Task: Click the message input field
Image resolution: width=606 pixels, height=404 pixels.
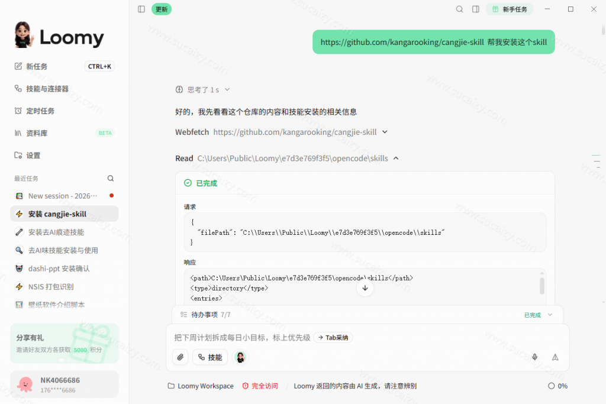Action: (x=367, y=338)
